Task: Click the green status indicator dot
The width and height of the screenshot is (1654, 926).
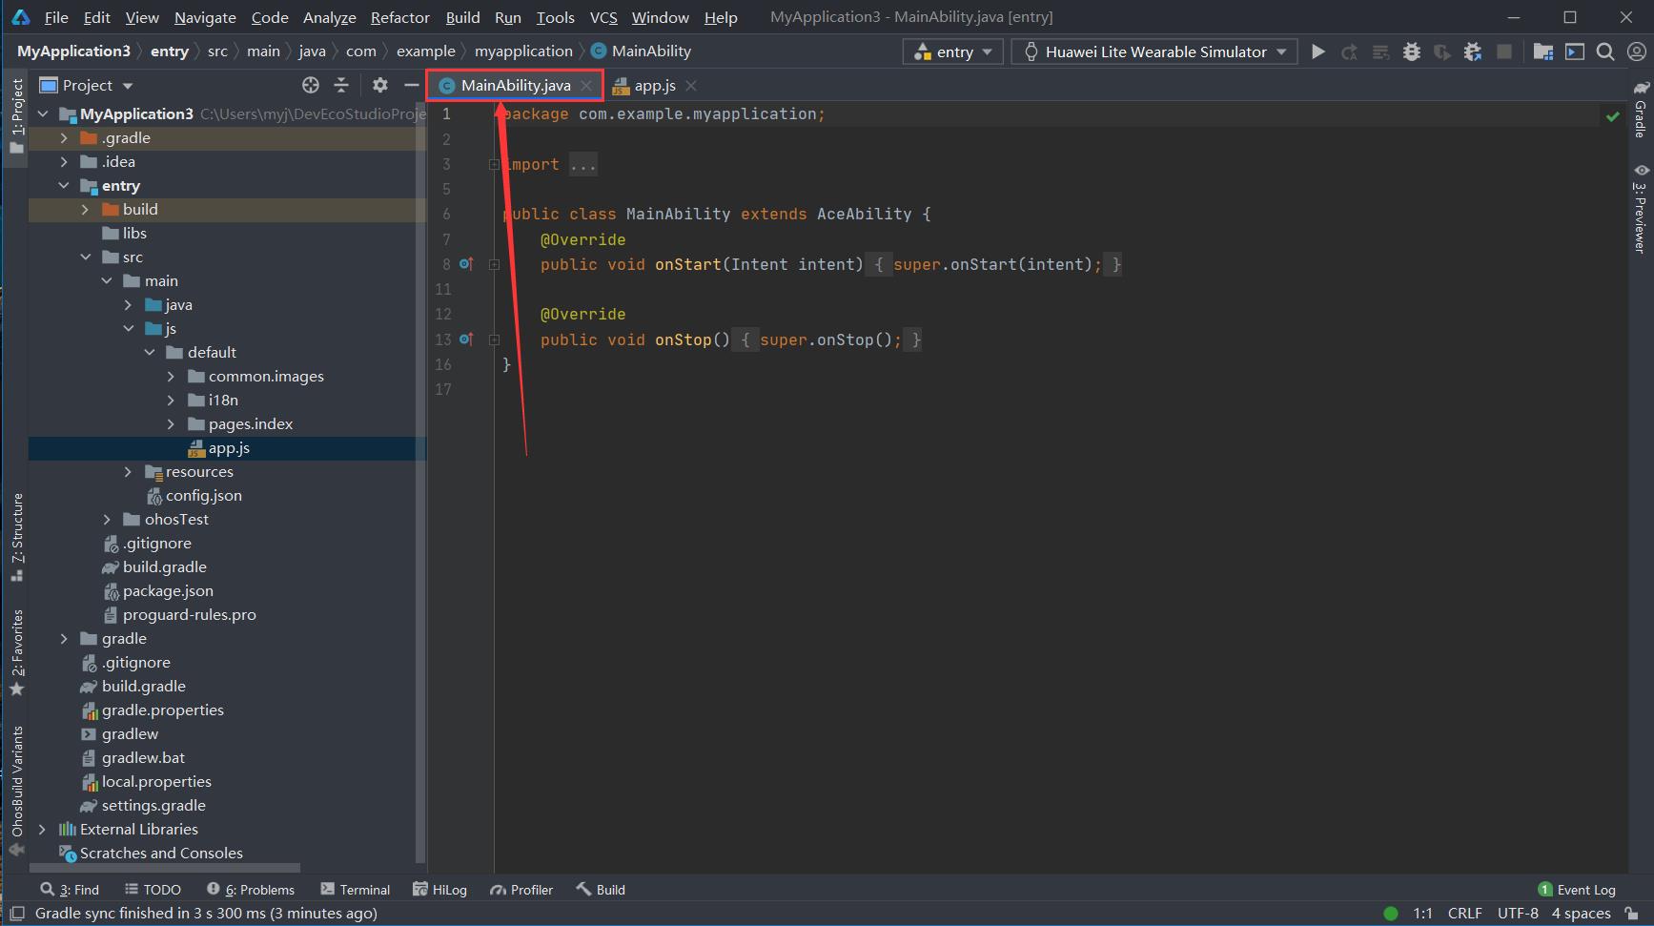Action: pos(1391,914)
